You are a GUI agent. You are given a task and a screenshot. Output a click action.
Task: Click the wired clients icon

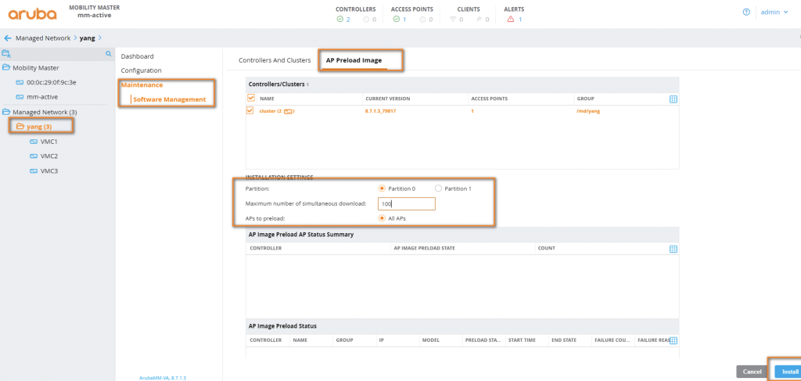(x=480, y=20)
